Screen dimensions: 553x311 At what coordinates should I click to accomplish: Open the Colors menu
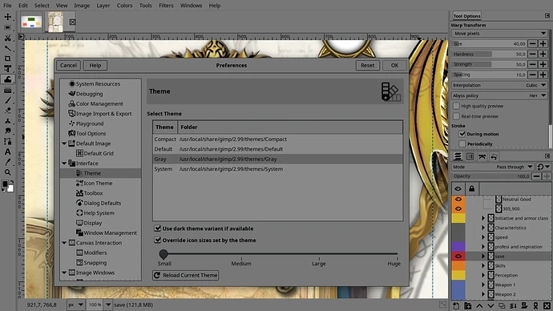click(124, 6)
